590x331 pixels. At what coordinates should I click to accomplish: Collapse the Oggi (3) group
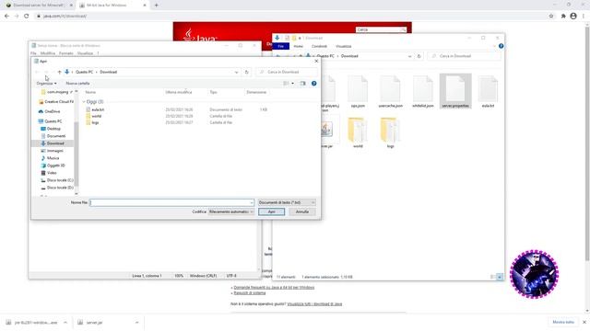pos(84,102)
